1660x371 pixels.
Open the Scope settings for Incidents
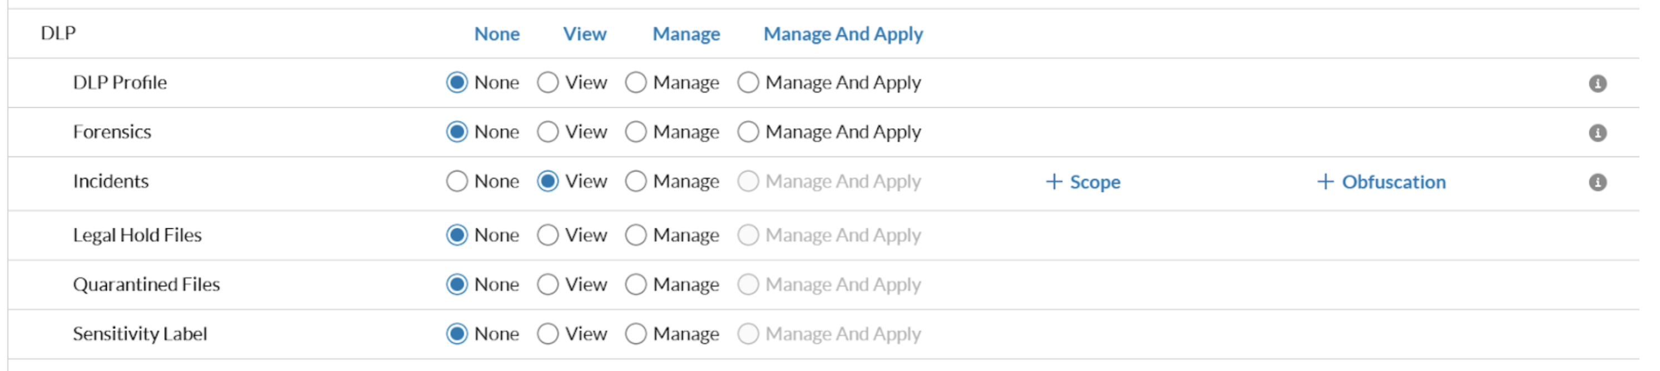[x=1095, y=183]
